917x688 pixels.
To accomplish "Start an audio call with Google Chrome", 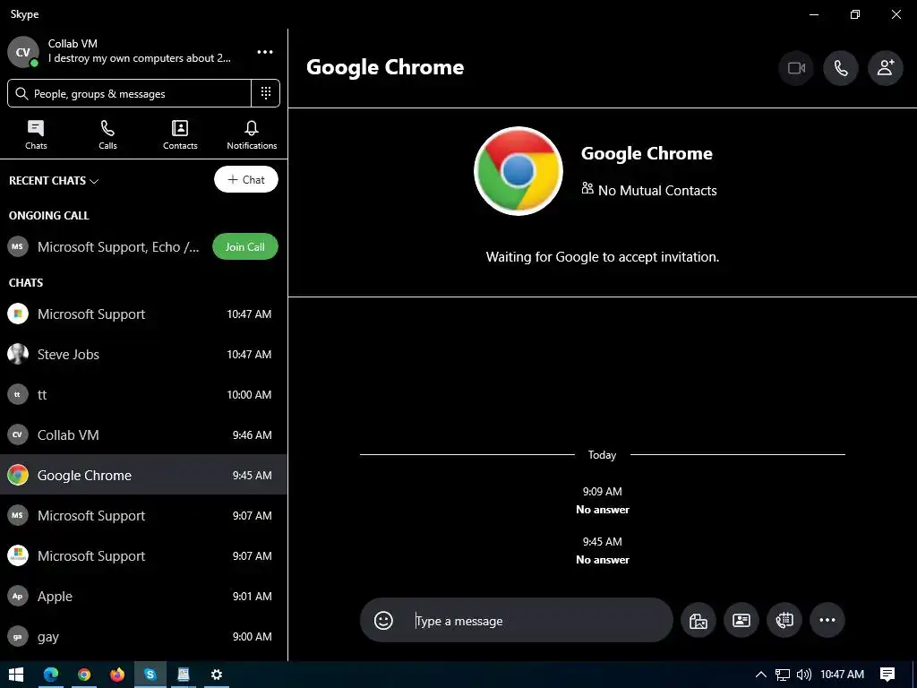I will coord(840,68).
